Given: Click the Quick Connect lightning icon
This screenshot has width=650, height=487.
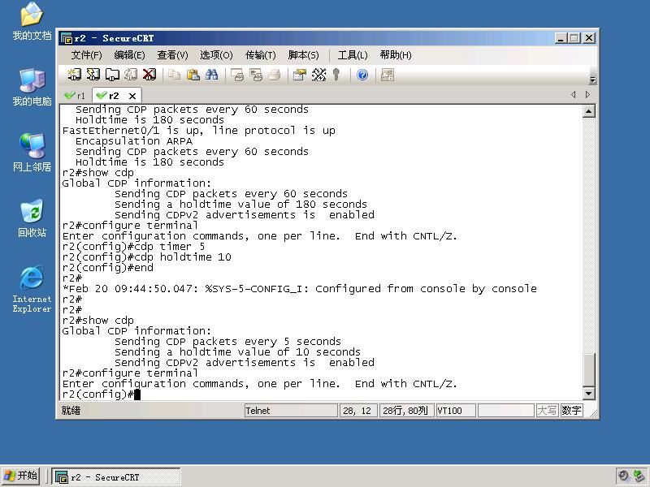Looking at the screenshot, I should coord(93,75).
